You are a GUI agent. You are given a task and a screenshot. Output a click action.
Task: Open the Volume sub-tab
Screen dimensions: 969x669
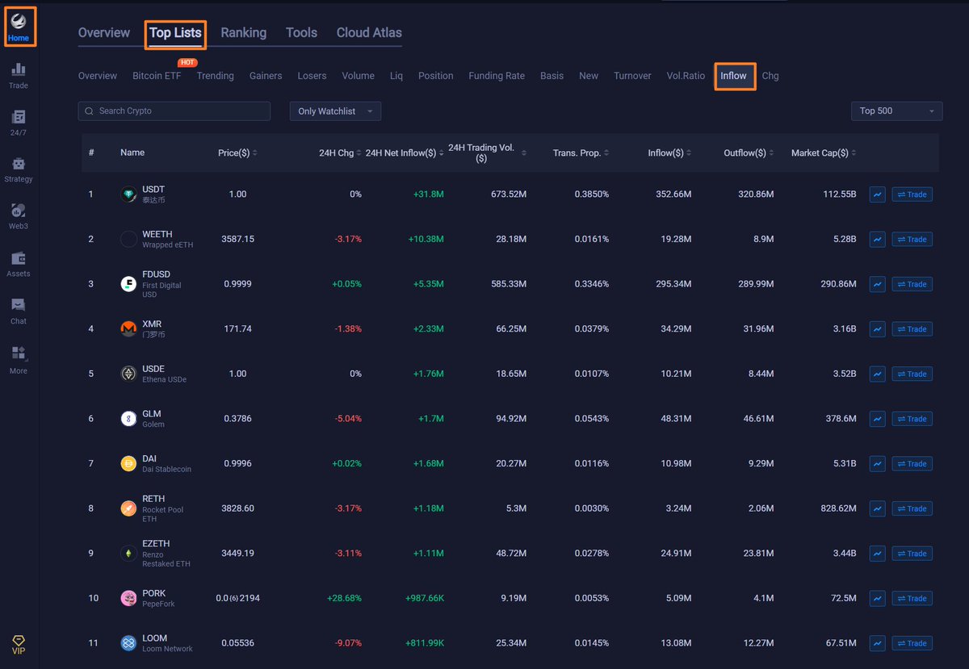(x=358, y=76)
